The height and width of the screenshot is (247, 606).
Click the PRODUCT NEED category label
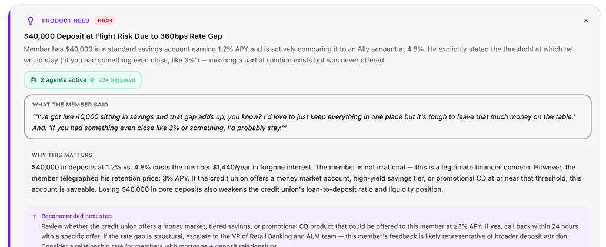pyautogui.click(x=65, y=21)
